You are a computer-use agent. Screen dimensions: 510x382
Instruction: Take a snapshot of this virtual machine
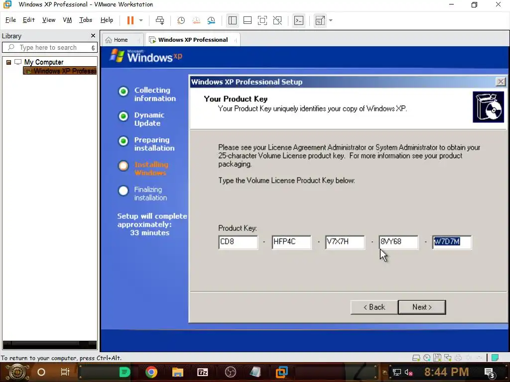click(x=181, y=20)
